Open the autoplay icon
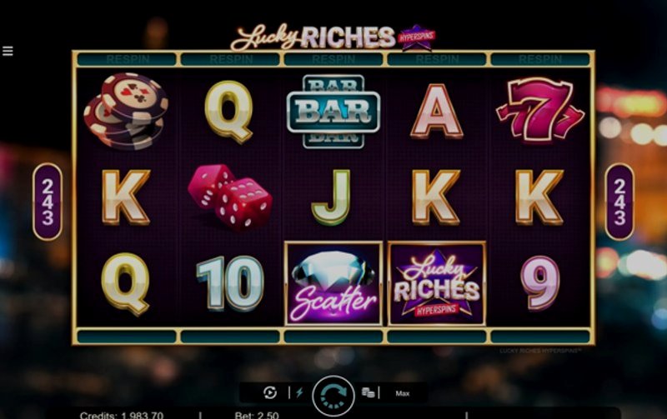The height and width of the screenshot is (419, 667). point(269,392)
